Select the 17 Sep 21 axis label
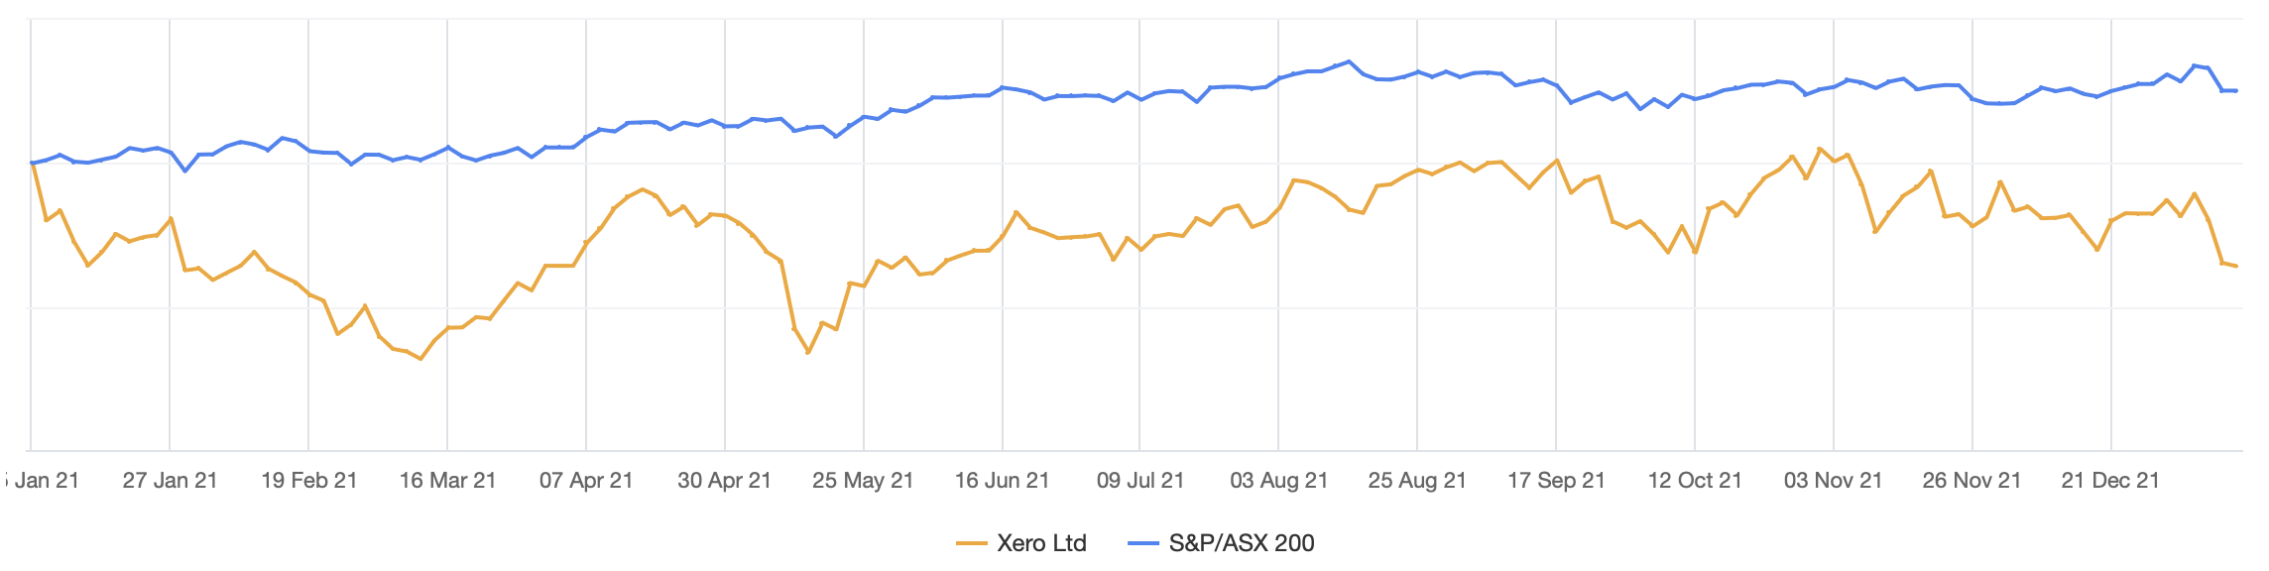Viewport: 2269px width, 571px height. click(1556, 481)
